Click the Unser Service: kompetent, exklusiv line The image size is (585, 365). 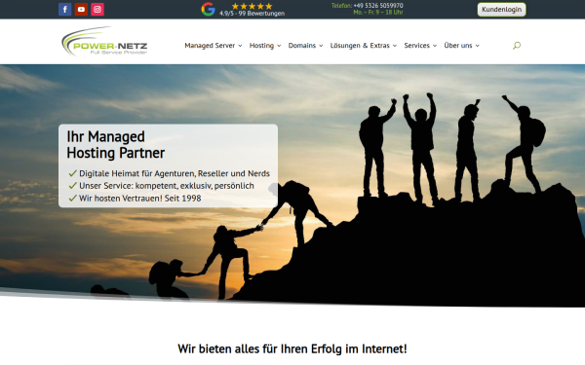167,186
